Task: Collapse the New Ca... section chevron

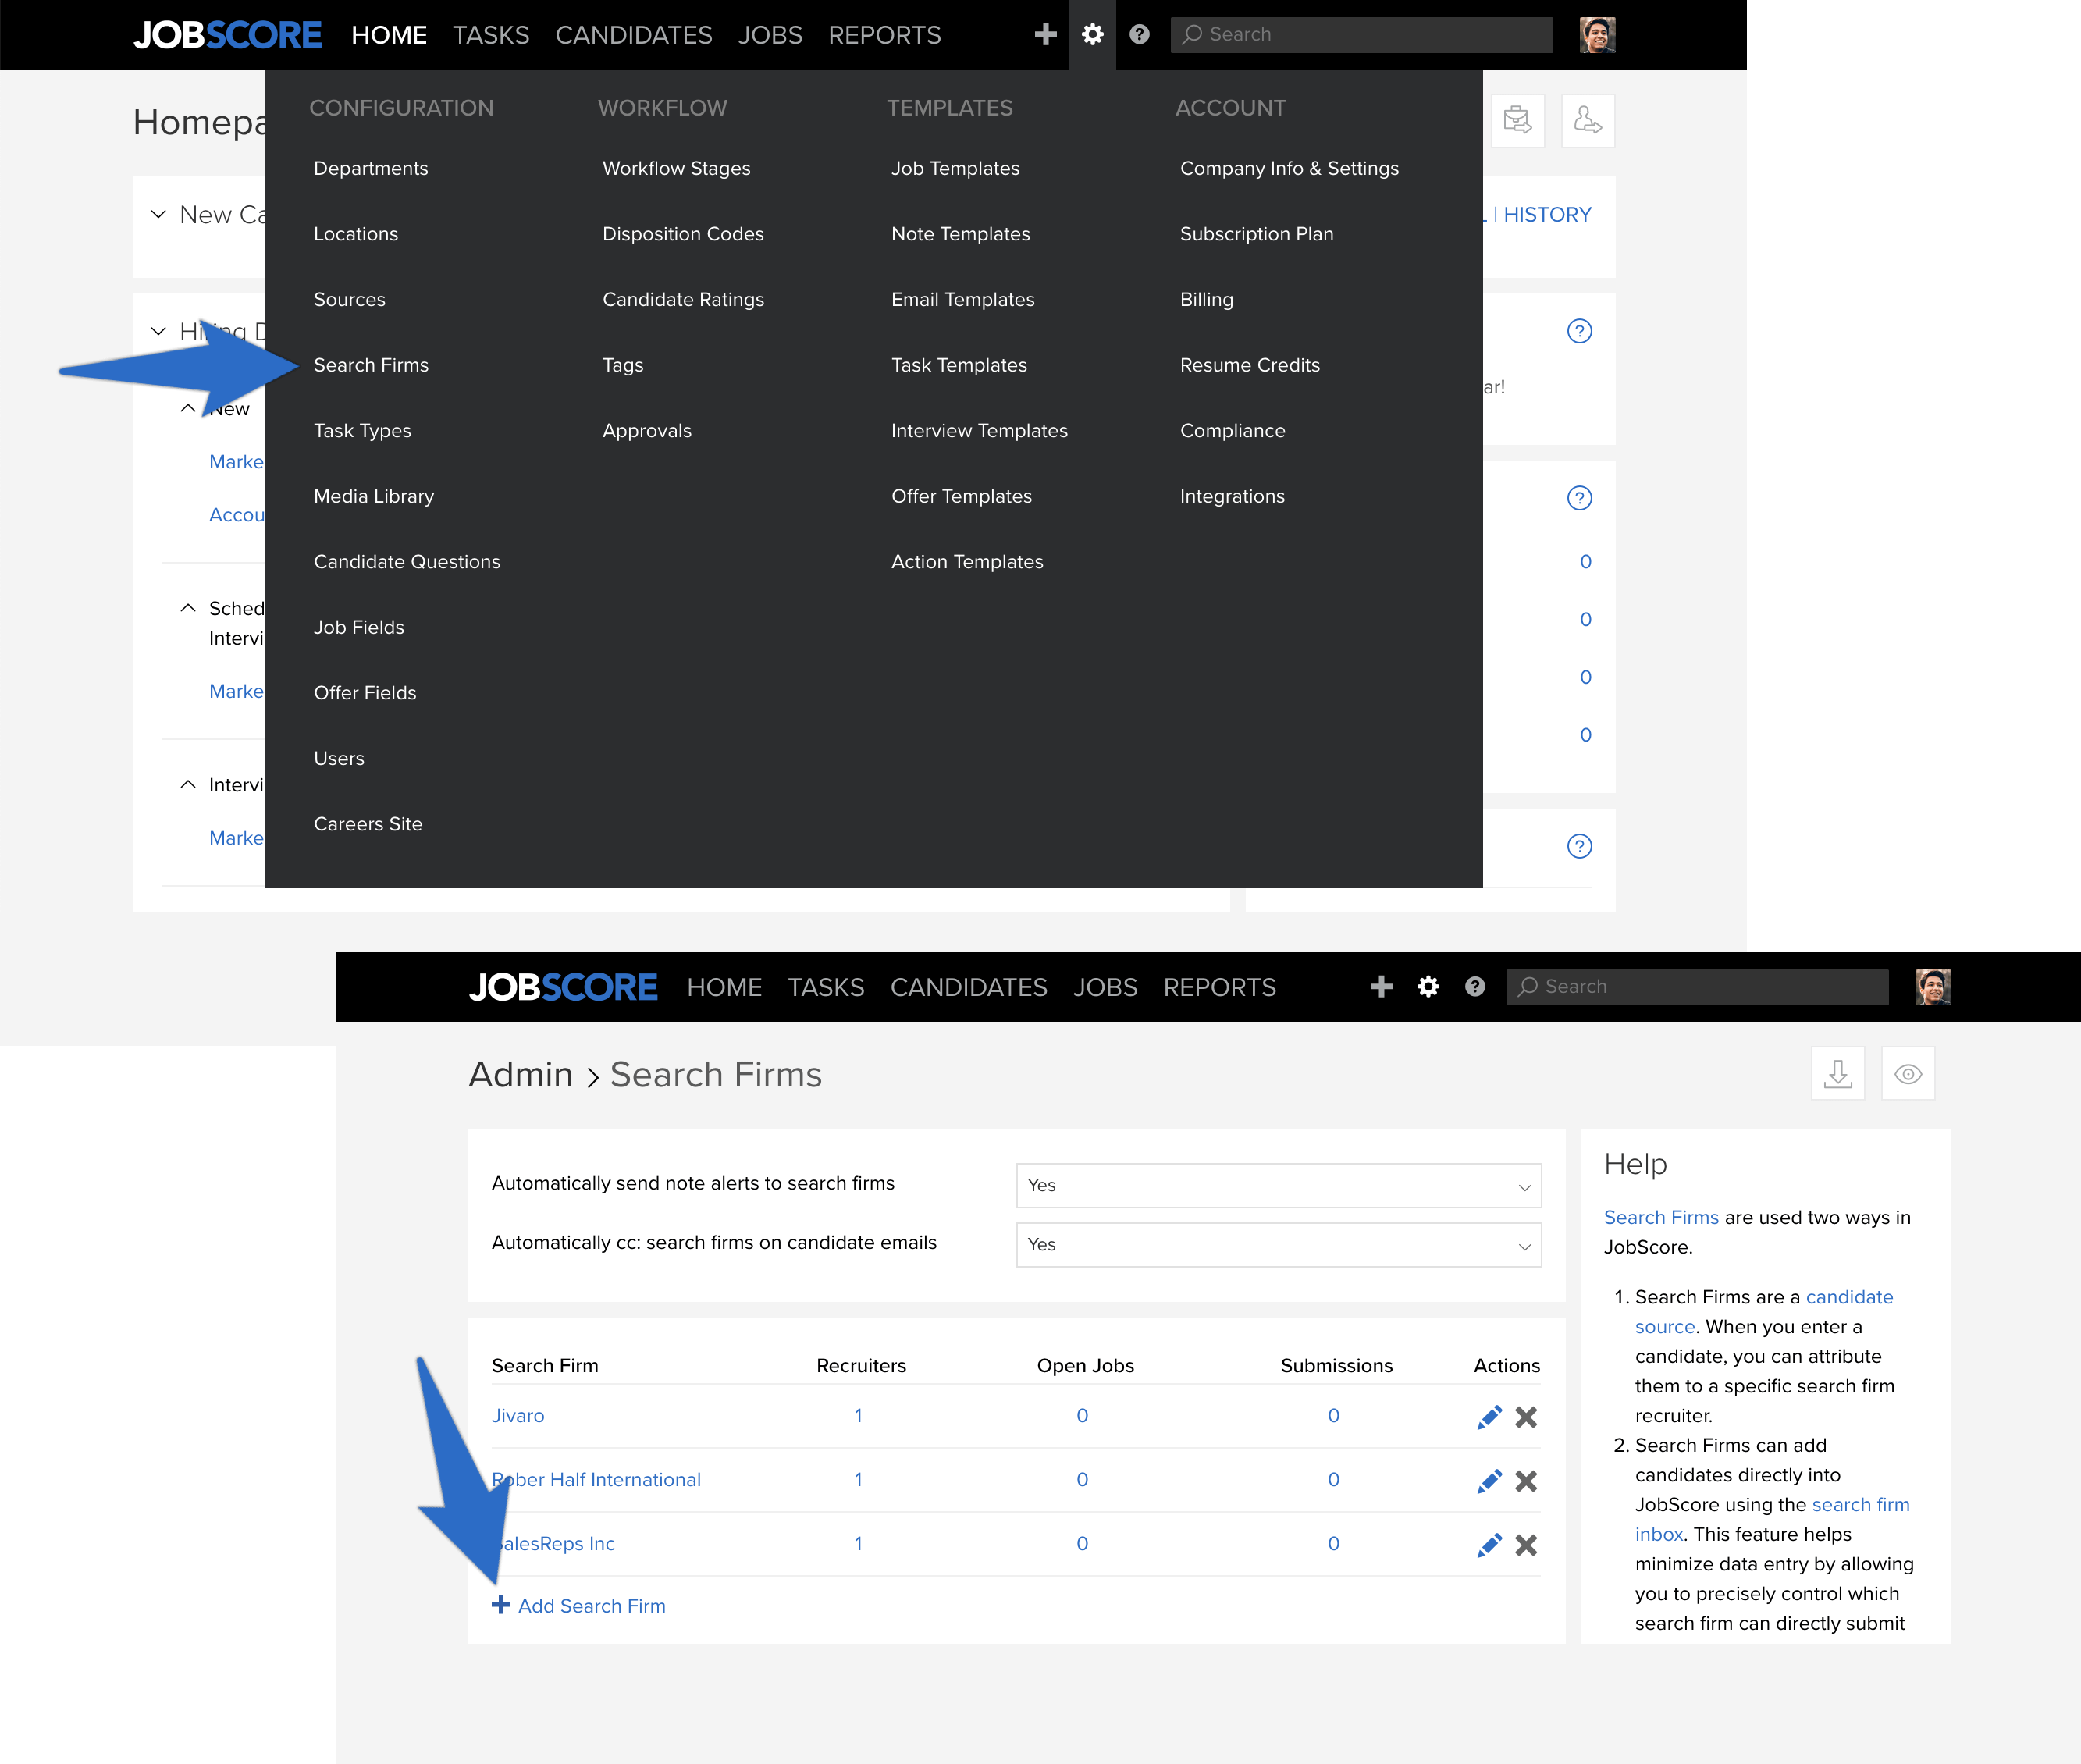Action: tap(158, 214)
